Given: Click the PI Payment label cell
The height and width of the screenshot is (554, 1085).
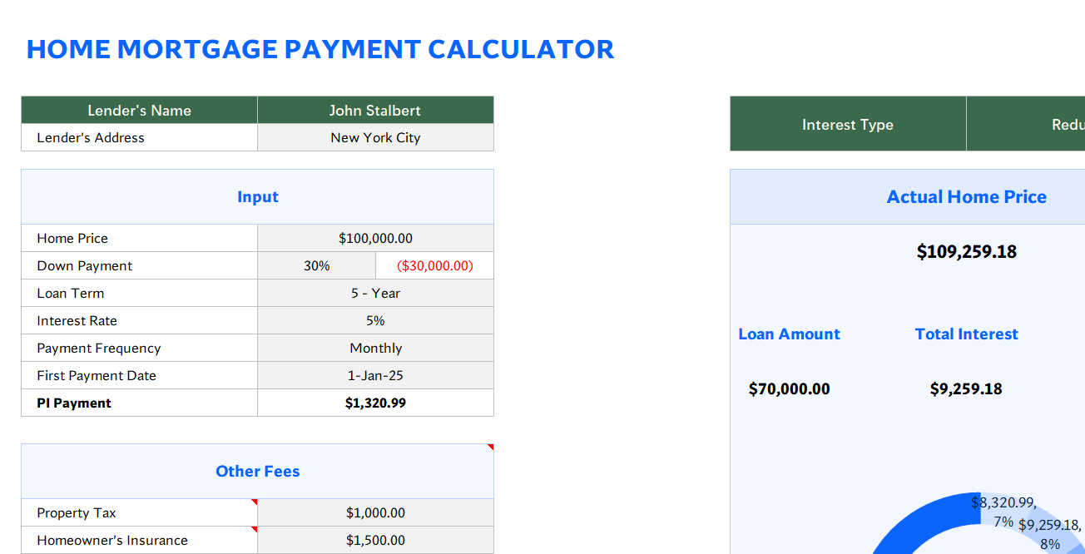Looking at the screenshot, I should [x=139, y=403].
